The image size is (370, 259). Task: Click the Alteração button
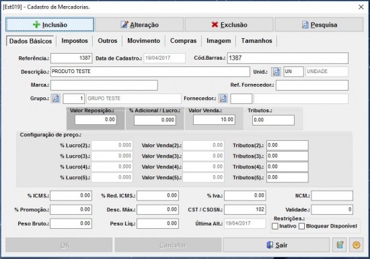click(139, 24)
